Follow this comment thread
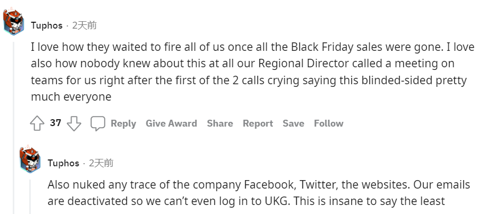Screen dimensions: 501x214 [x=329, y=123]
